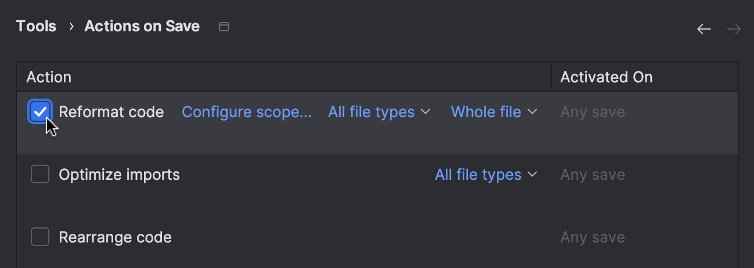Open All file types dropdown for Optimize imports

pyautogui.click(x=486, y=175)
